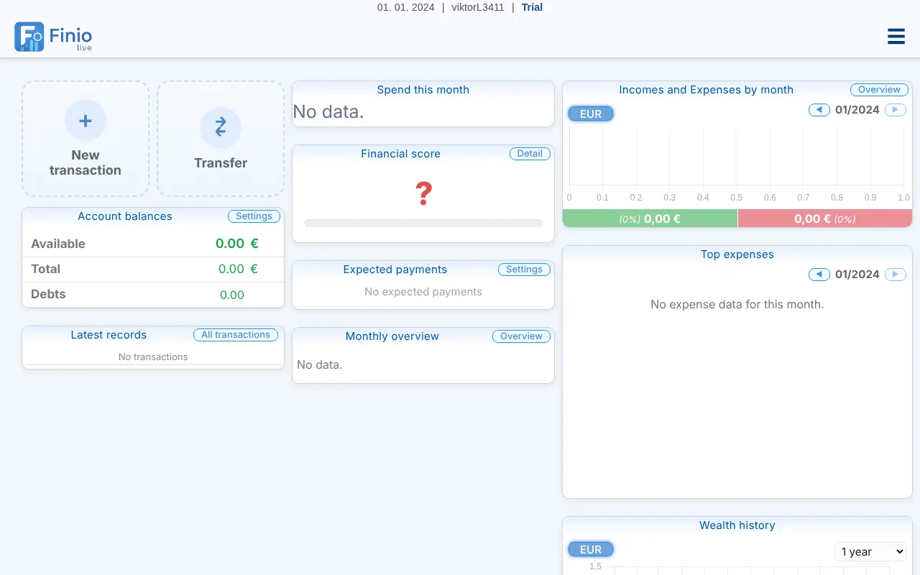Open Expected payments Settings
The width and height of the screenshot is (920, 575).
click(x=525, y=270)
